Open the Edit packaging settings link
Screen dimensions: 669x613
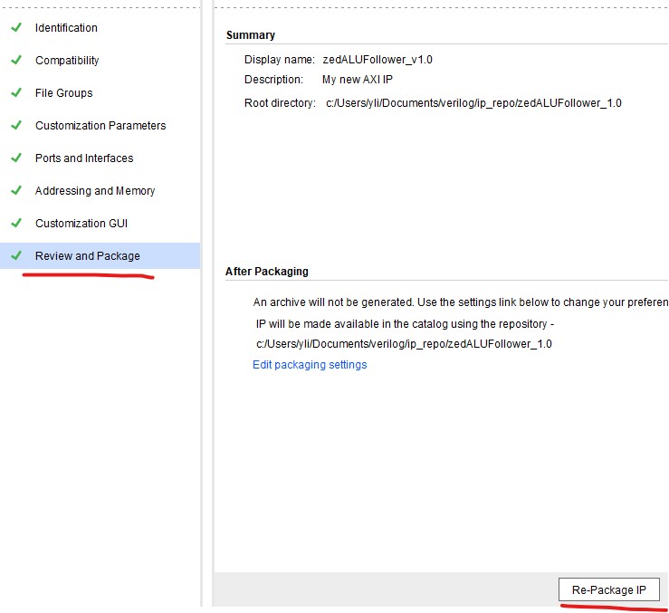click(310, 365)
